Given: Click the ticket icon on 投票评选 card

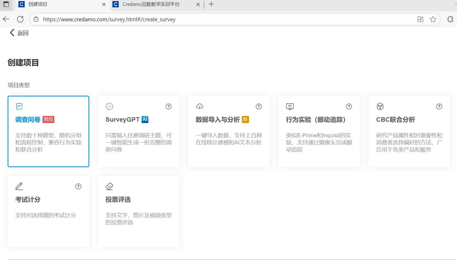Looking at the screenshot, I should tap(109, 186).
